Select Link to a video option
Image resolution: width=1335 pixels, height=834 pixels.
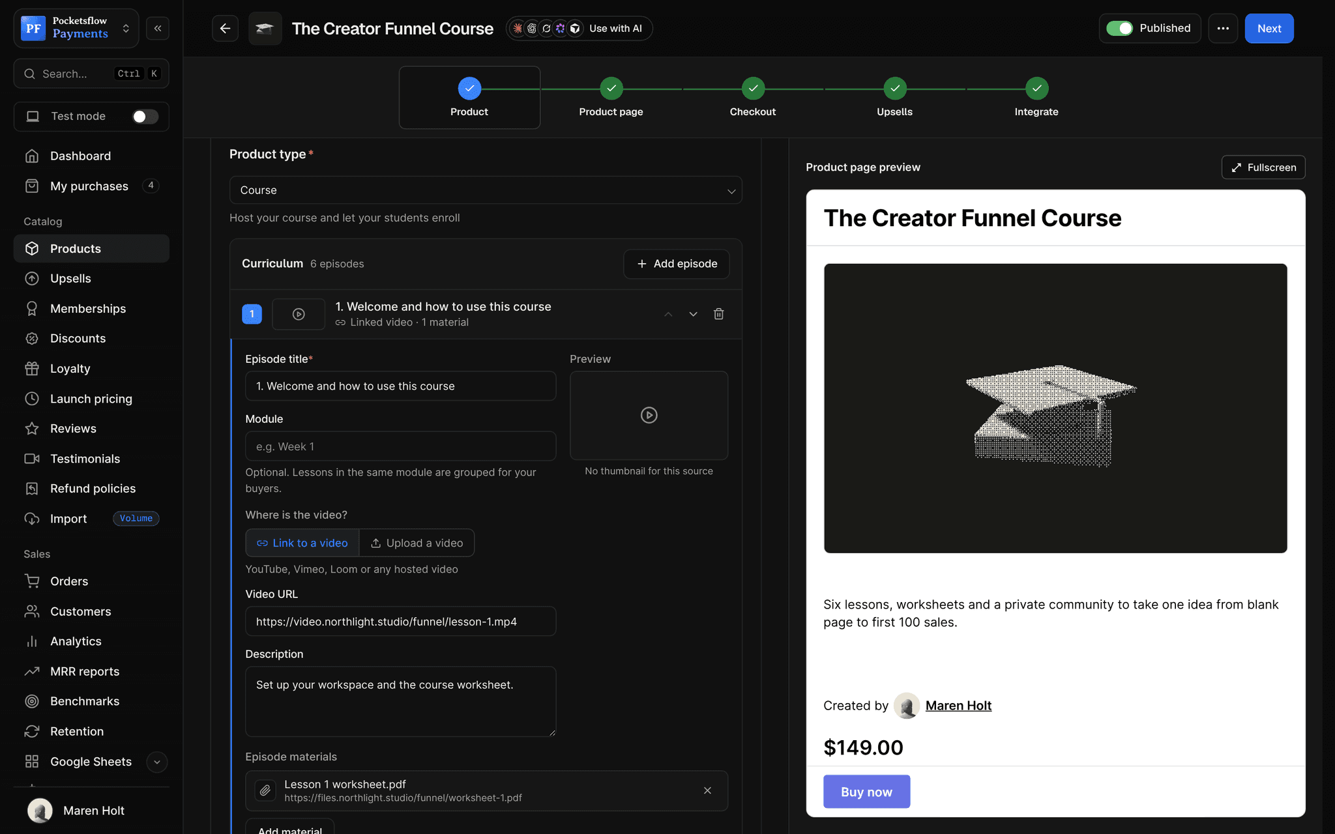[302, 543]
